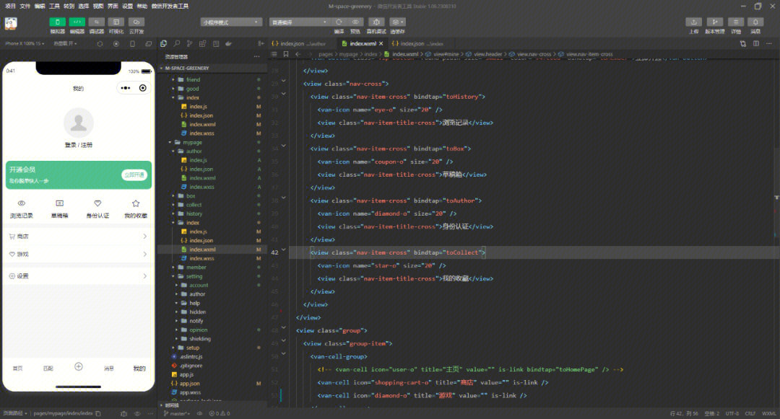
Task: Select the Search magnifier icon
Action: click(x=177, y=44)
